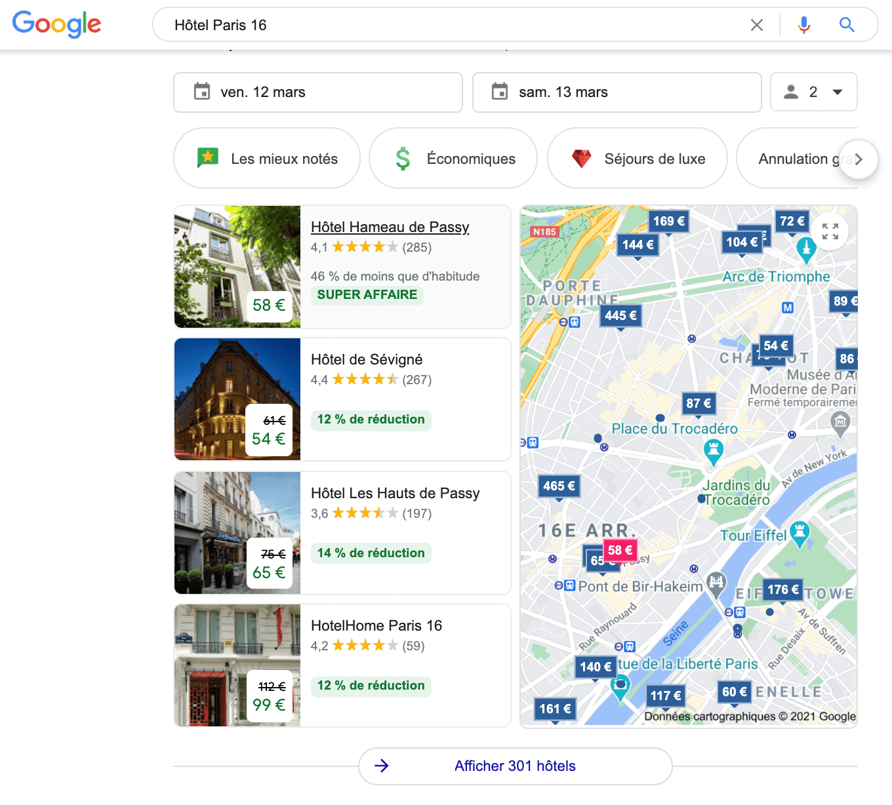Open the guests count dropdown
This screenshot has width=892, height=805.
(813, 92)
